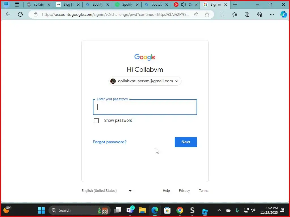Add this page to favorites with star icon

point(207,14)
